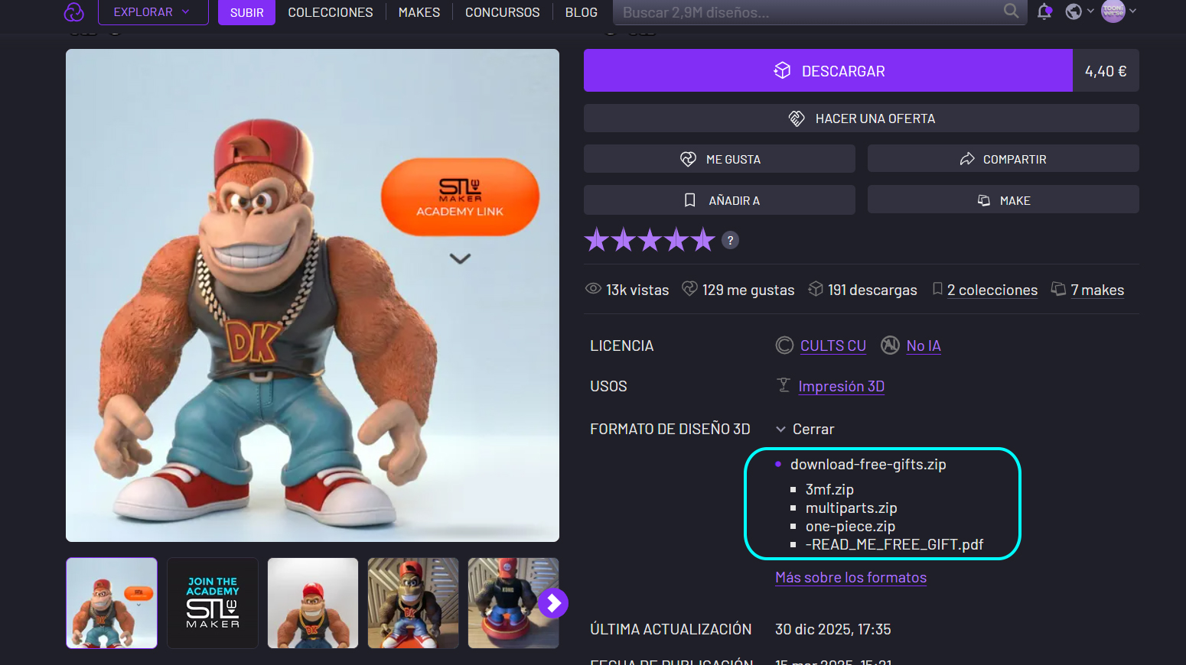
Task: Open the CULTS CU license link
Action: click(x=833, y=345)
